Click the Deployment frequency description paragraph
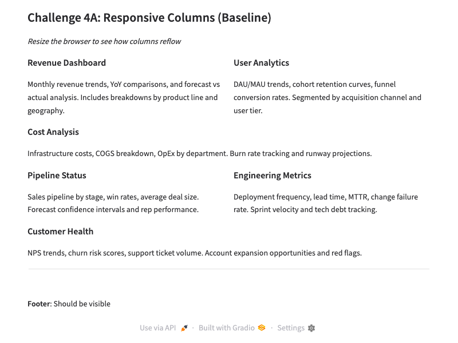Screen dimensions: 458x343 (326, 203)
